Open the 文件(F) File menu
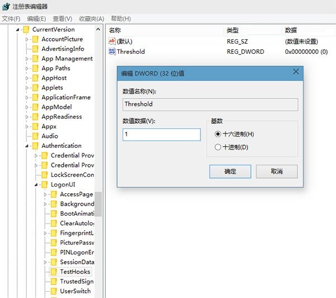This screenshot has width=336, height=298. point(11,19)
